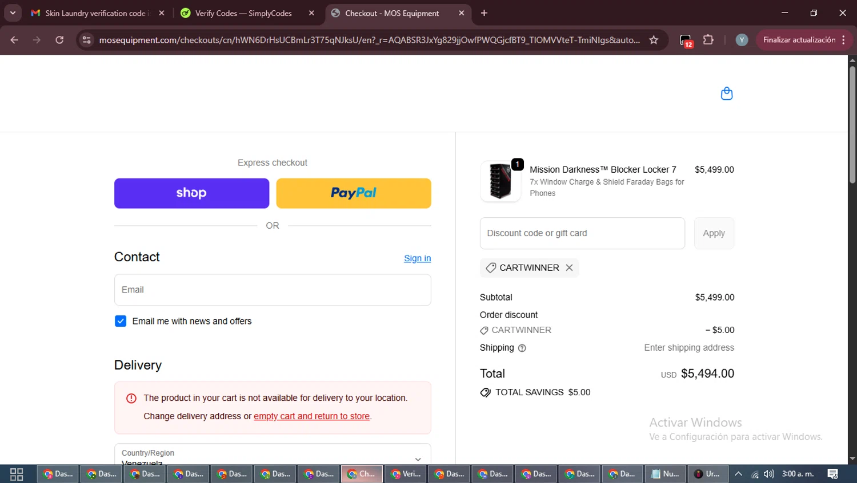Open Windows Task View icon
Viewport: 857px width, 483px height.
point(17,474)
